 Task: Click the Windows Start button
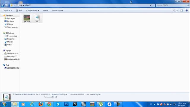[4, 104]
